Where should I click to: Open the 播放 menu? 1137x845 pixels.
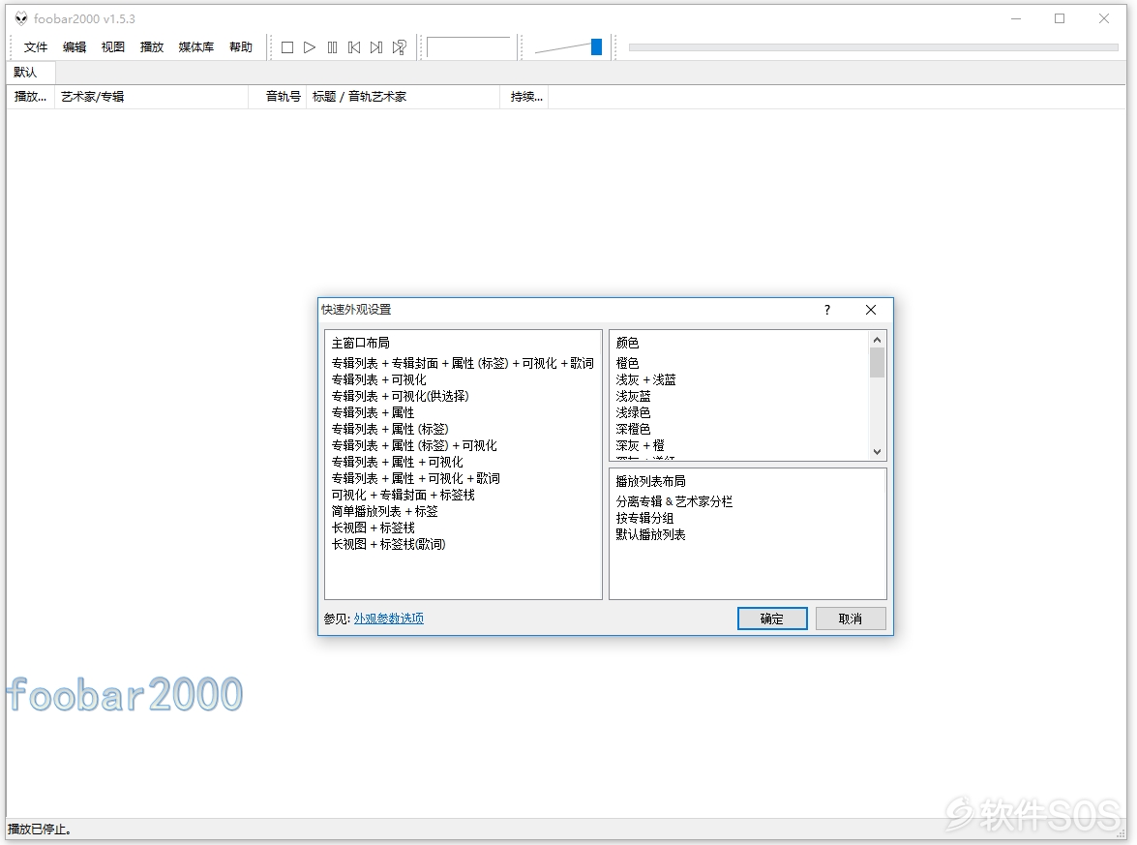152,47
